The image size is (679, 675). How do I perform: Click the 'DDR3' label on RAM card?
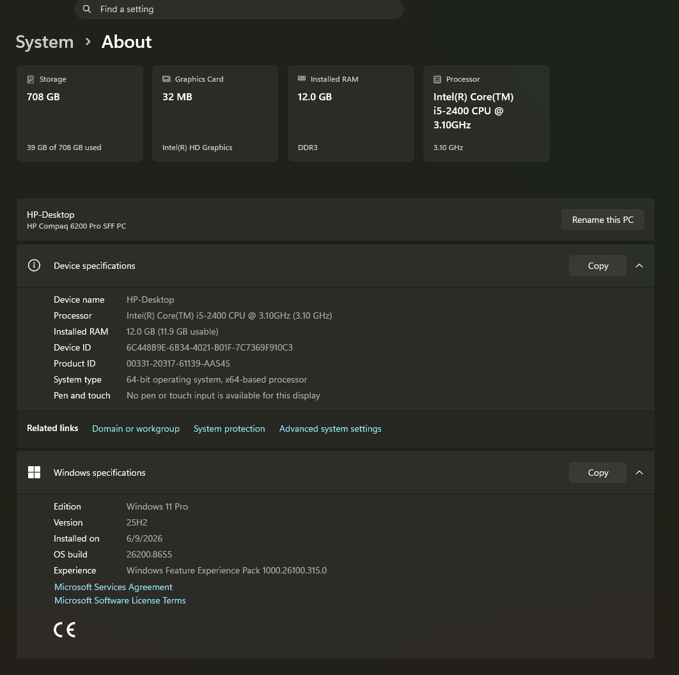(x=308, y=148)
